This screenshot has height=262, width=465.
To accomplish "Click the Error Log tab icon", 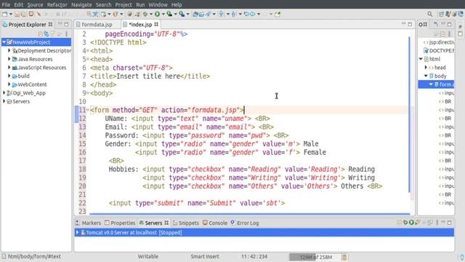I will tap(232, 223).
